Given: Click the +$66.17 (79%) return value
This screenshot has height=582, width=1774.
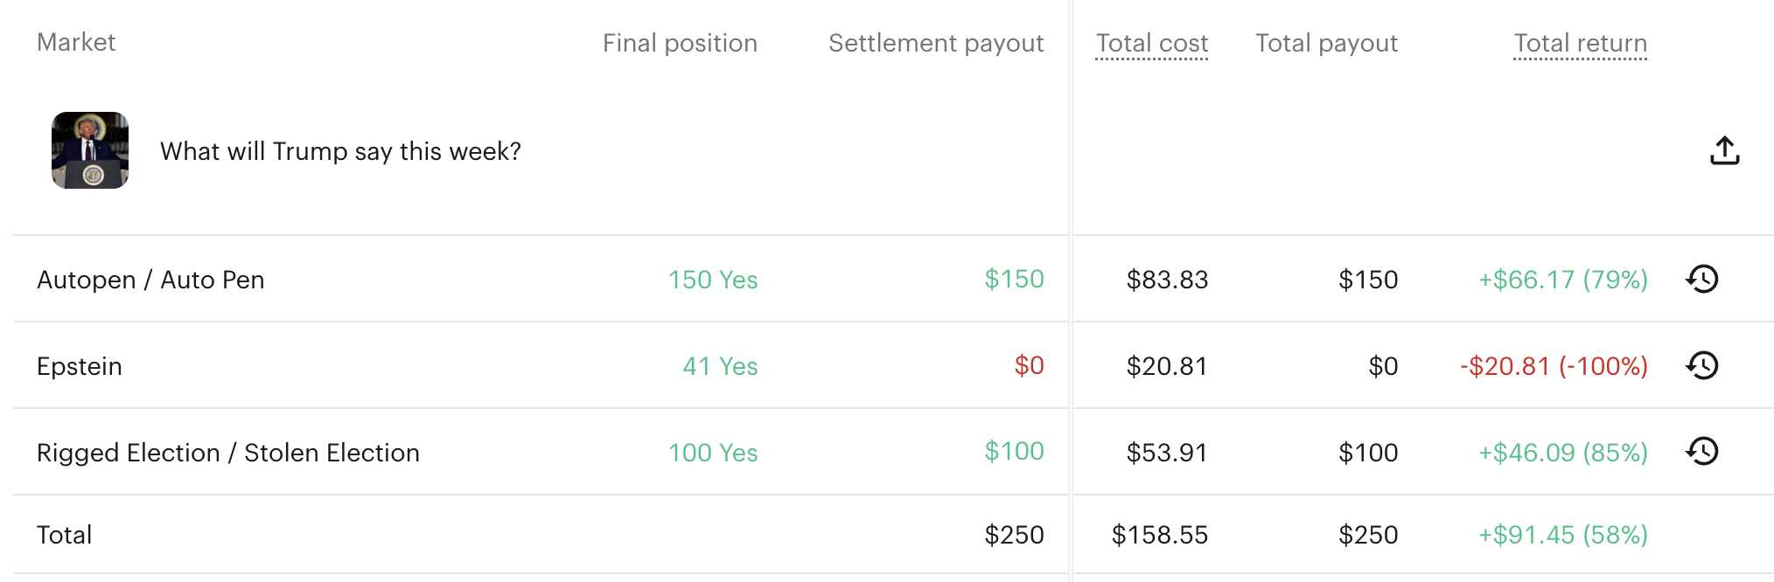Looking at the screenshot, I should click(x=1562, y=280).
